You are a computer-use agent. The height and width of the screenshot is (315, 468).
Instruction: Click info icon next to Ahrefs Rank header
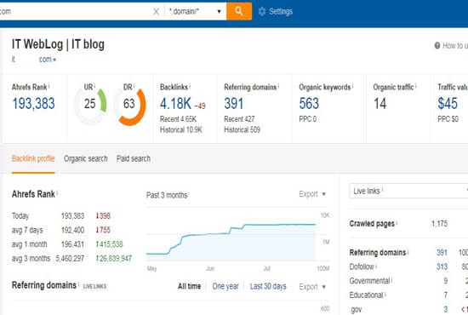point(49,86)
